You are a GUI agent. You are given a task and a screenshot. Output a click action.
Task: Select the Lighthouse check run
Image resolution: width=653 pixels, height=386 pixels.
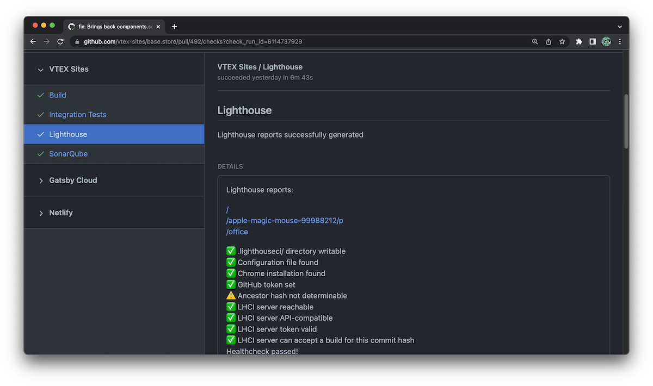(x=114, y=134)
